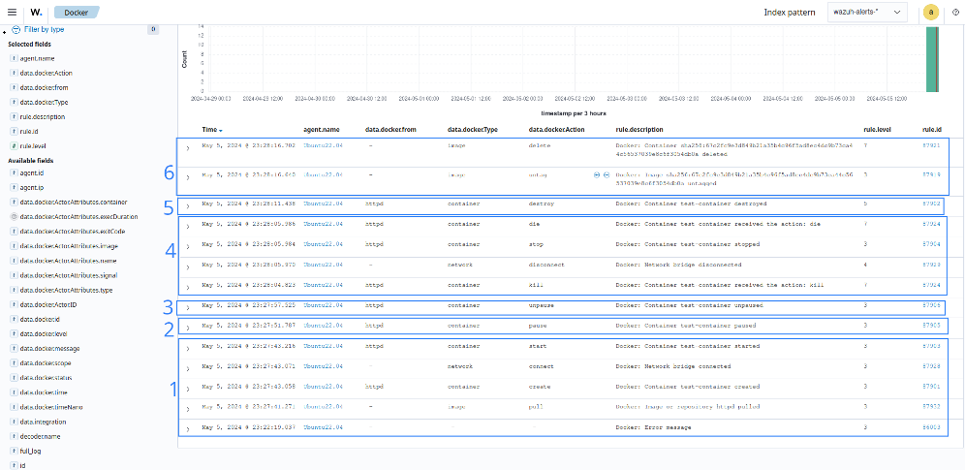Click the type icon beside data.docker.Type
Viewport: 965px width, 470px height.
(x=14, y=102)
